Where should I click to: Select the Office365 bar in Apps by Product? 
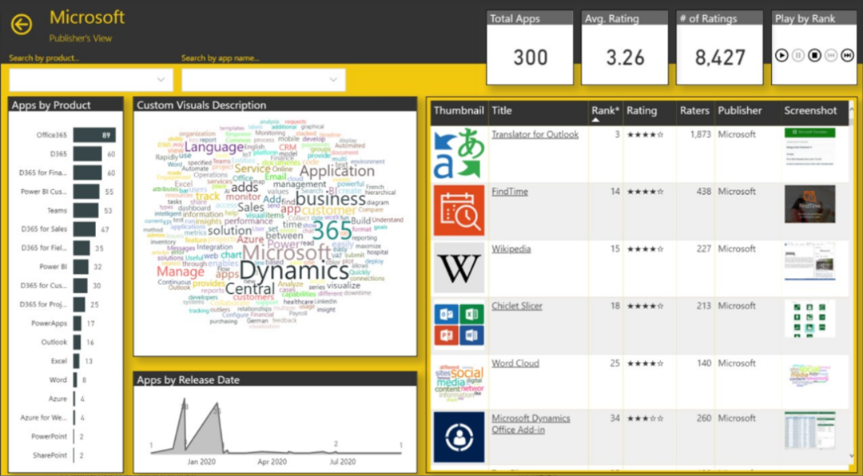pyautogui.click(x=94, y=135)
